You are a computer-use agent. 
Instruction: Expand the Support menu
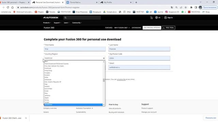click(57, 23)
